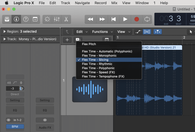Toggle Show/Hide Flex button
195x132 pixels.
tap(147, 32)
